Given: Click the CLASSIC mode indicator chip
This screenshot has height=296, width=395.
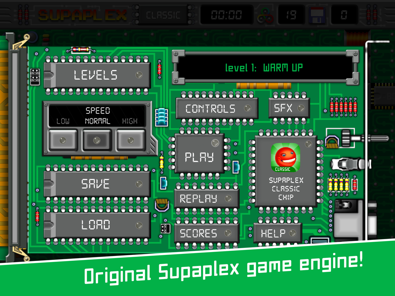Looking at the screenshot, I should [163, 15].
